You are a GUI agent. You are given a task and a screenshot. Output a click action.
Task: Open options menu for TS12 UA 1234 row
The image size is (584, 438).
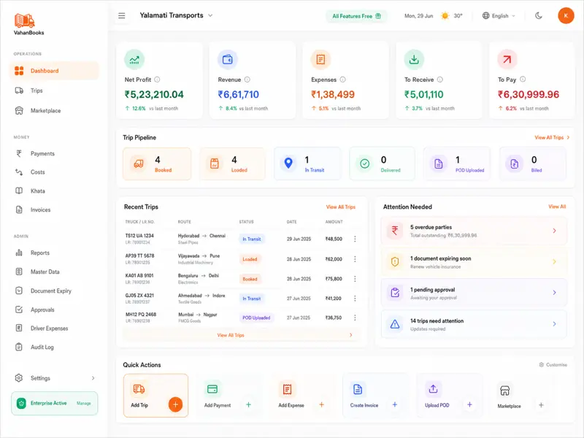tap(355, 239)
